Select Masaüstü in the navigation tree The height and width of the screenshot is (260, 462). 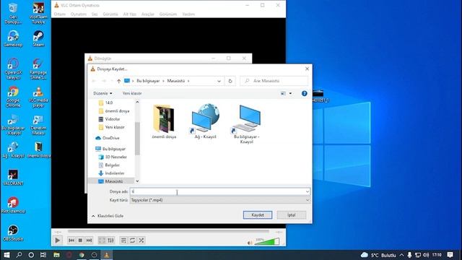(x=113, y=181)
